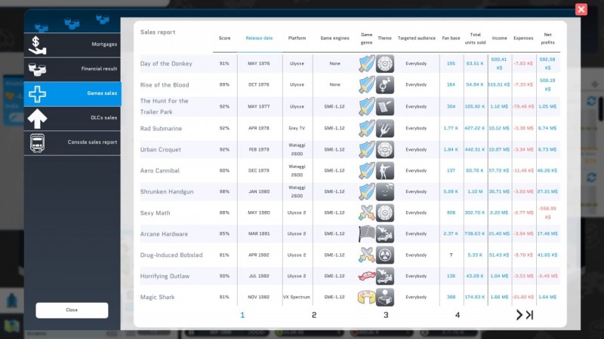Close the window with the red X
The height and width of the screenshot is (339, 604).
point(581,10)
